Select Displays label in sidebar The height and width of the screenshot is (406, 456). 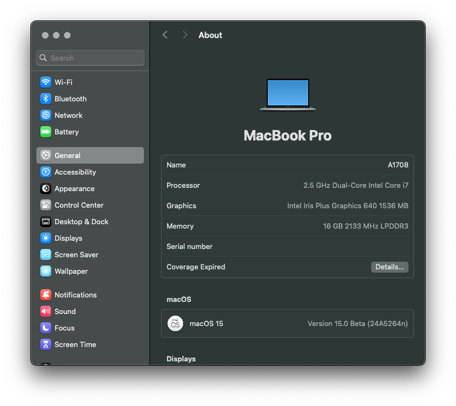[x=68, y=239]
